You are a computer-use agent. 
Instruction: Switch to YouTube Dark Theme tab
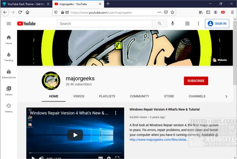click(26, 4)
